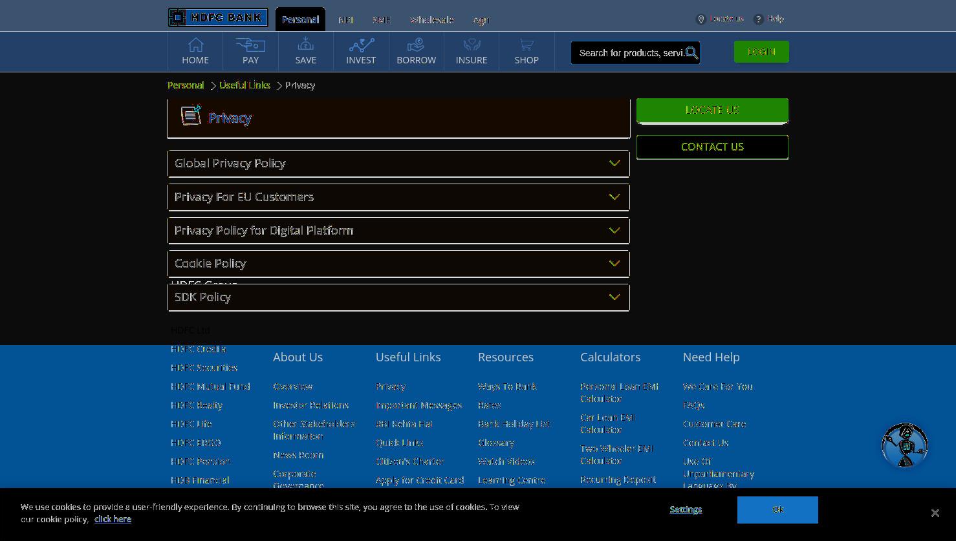Click the search magnifier icon
Viewport: 956px width, 541px height.
[x=691, y=53]
